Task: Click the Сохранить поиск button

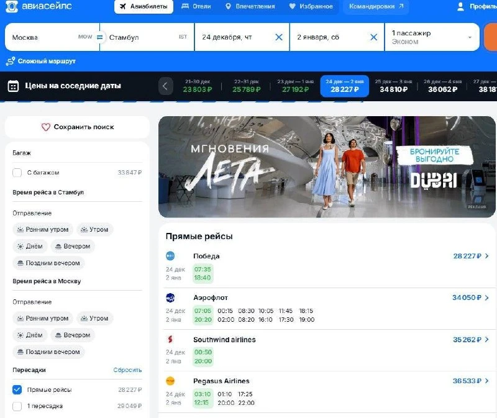Action: (77, 127)
